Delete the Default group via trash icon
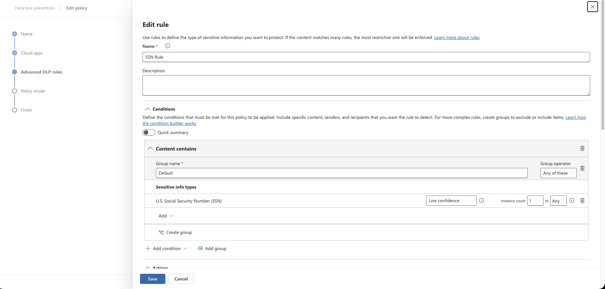The height and width of the screenshot is (289, 605). [582, 168]
